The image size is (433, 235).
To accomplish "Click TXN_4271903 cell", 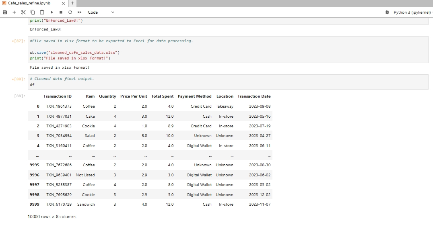I will click(x=59, y=126).
